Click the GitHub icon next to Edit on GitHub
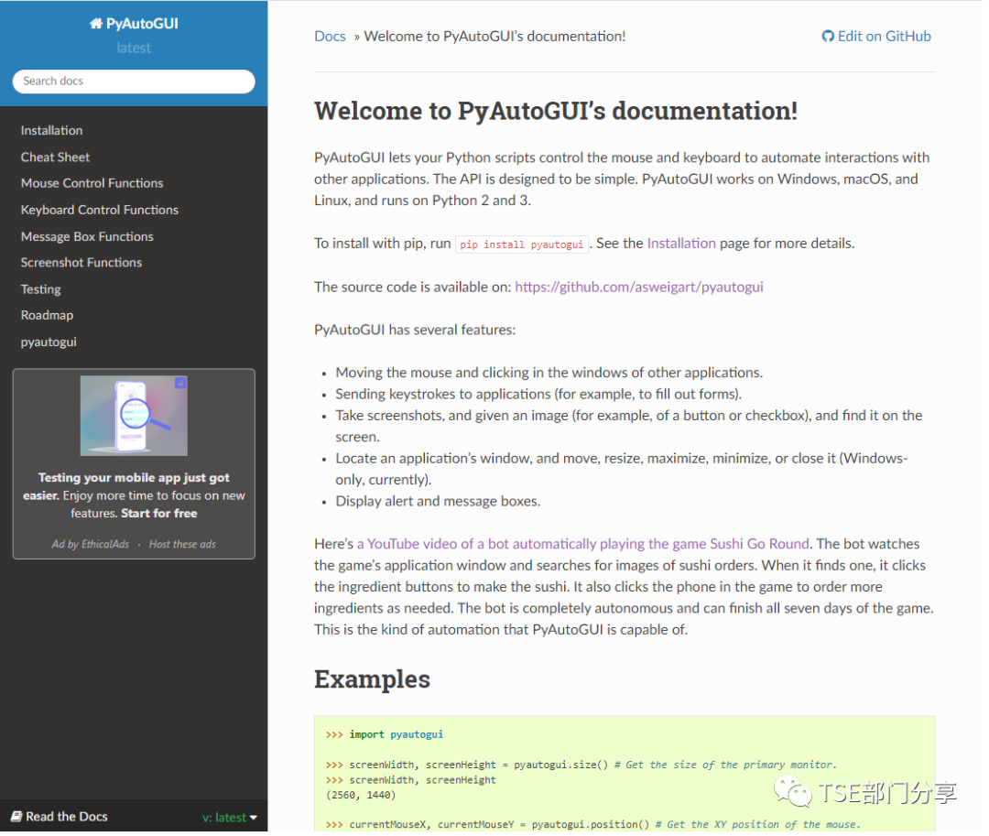Screen dimensions: 989x836 pos(828,37)
